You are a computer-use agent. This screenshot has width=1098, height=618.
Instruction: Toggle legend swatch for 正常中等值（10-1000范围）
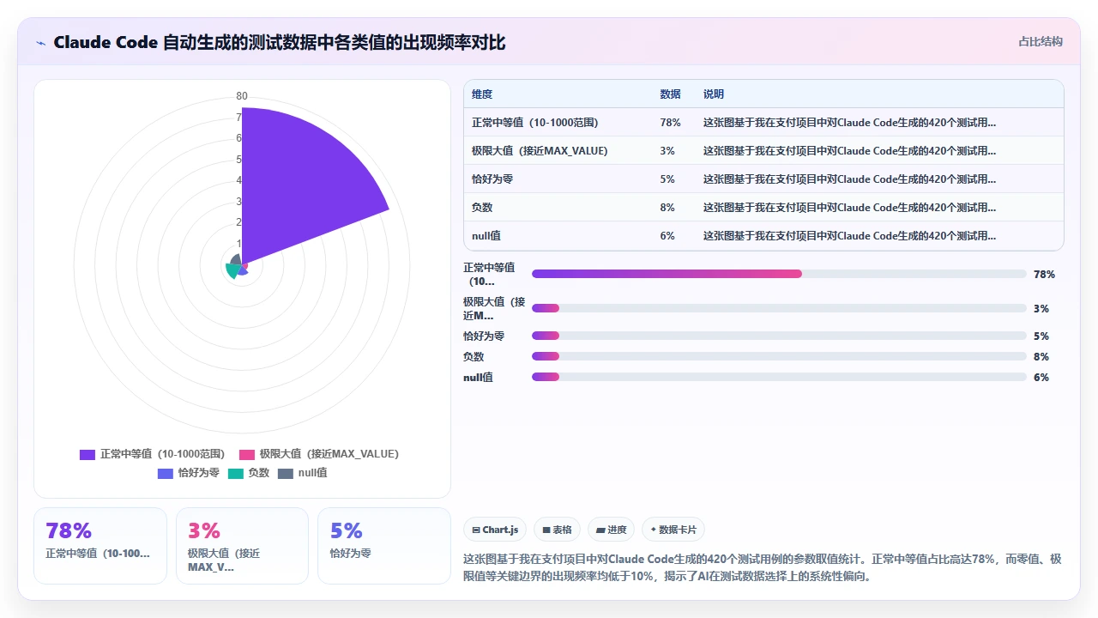[x=87, y=454]
